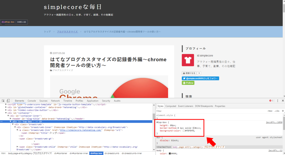This screenshot has height=155, width=285.
Task: Select the Profiles tab
Action: tap(79, 101)
